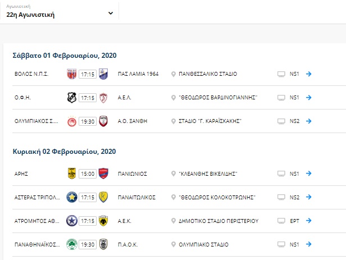This screenshot has height=260, width=346.
Task: Click the 19:30 kickoff time for ΟΛΥΜΠΙΑΚΟΣ match
Action: click(x=88, y=121)
